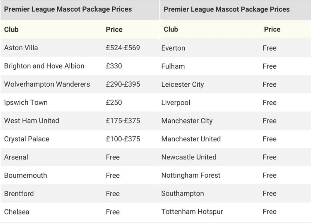Click the left table's Price column header
311x224 pixels.
click(x=114, y=30)
